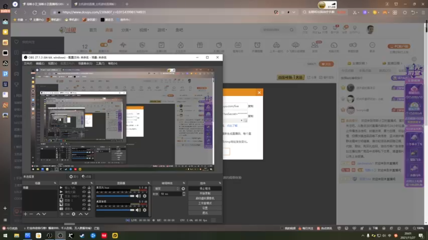Image resolution: width=428 pixels, height=240 pixels.
Task: Open OBS 设置 button
Action: (x=205, y=208)
